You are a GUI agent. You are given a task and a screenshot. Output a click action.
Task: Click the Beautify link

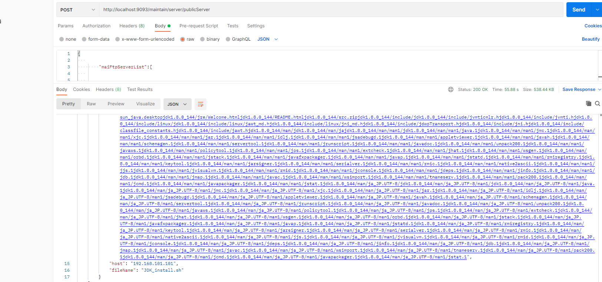591,39
